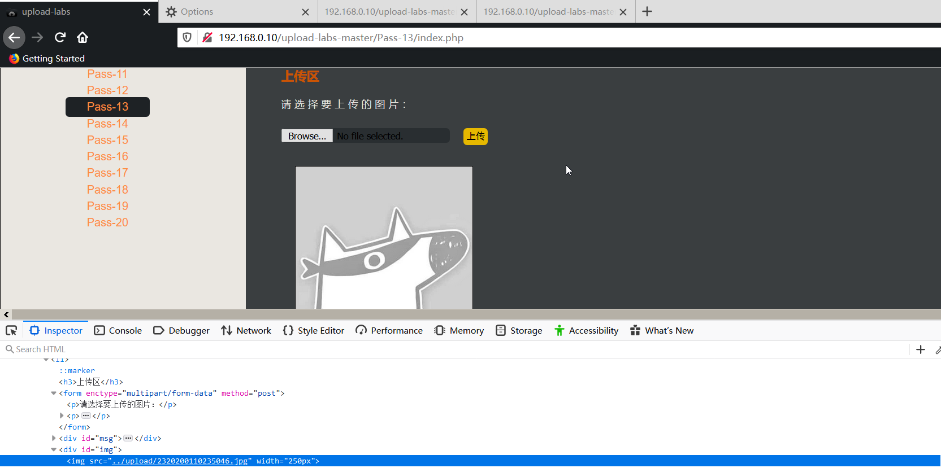Collapse the form element node
941x468 pixels.
coord(54,393)
